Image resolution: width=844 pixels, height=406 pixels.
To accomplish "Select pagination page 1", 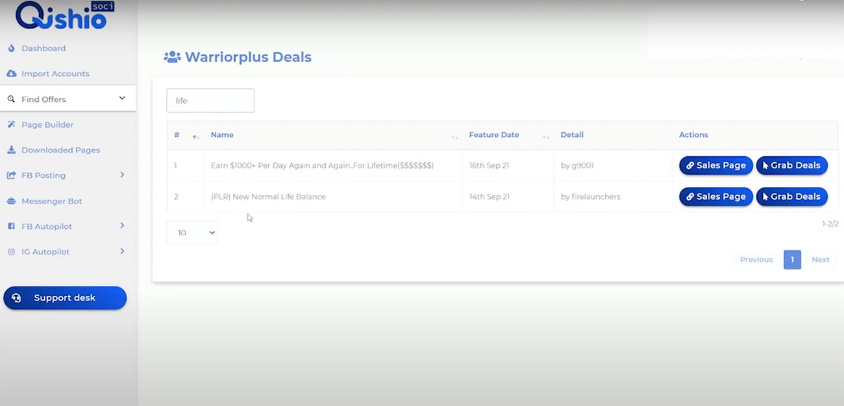I will (792, 259).
